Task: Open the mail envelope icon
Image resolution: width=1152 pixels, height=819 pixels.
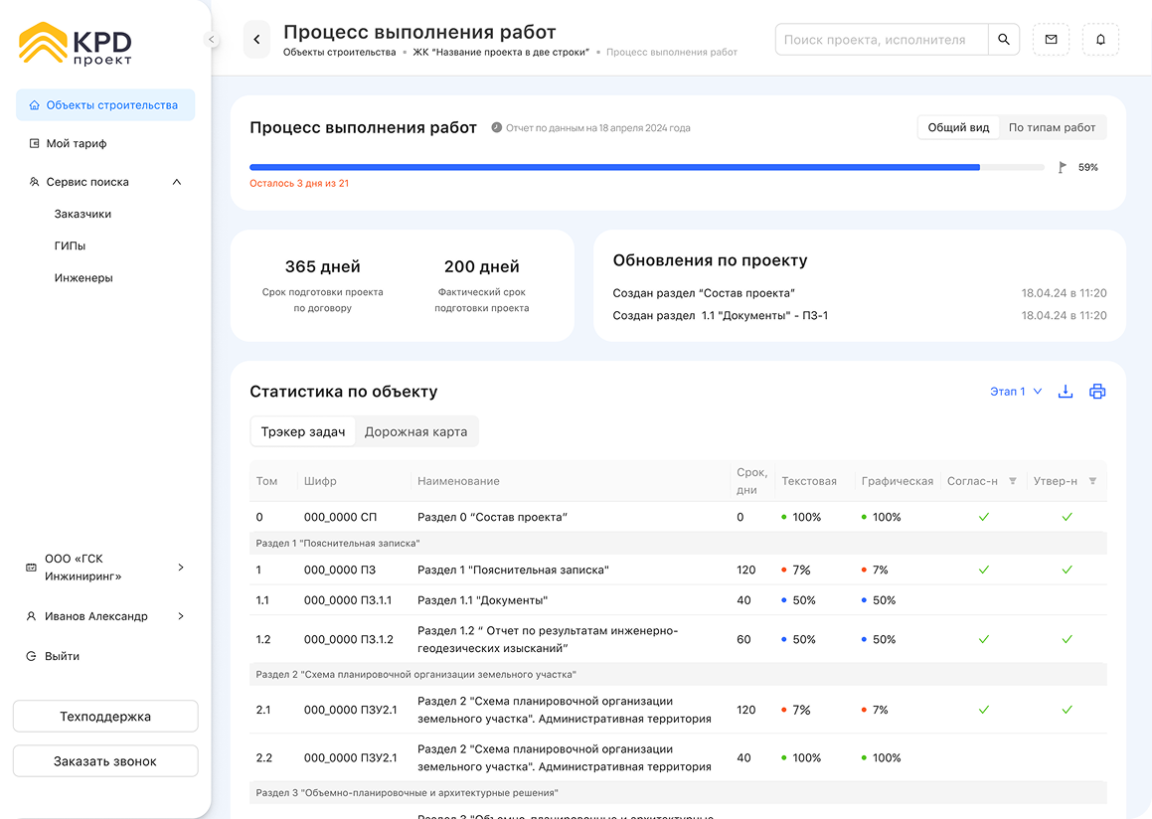Action: click(x=1051, y=40)
